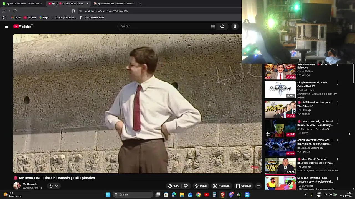This screenshot has width=355, height=199.
Task: Mute audio icon on the Mr Bean tab
Action: click(x=53, y=4)
